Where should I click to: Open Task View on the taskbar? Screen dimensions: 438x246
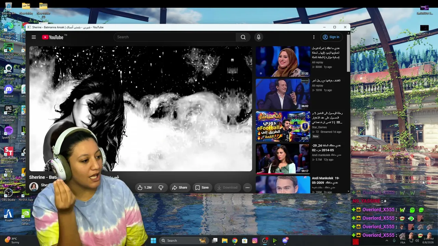coord(215,241)
